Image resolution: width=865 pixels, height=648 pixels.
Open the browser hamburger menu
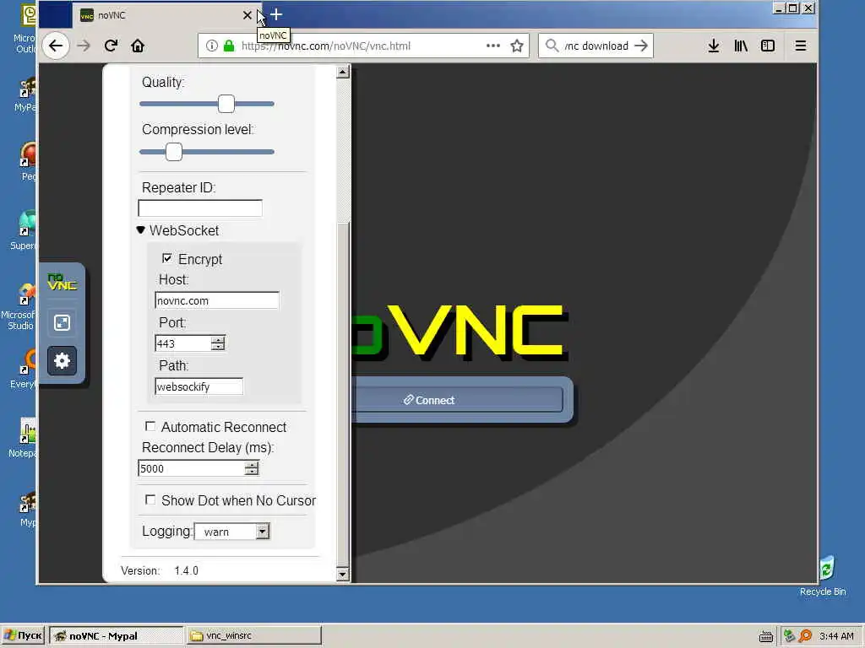click(x=801, y=46)
